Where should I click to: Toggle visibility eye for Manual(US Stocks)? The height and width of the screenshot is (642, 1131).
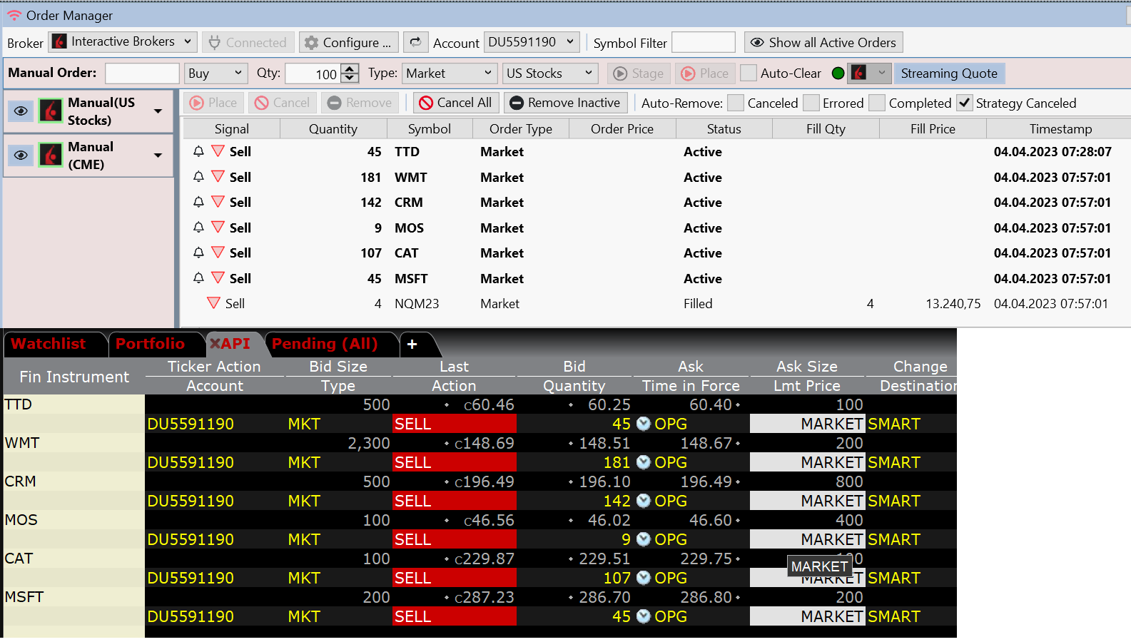(x=21, y=111)
